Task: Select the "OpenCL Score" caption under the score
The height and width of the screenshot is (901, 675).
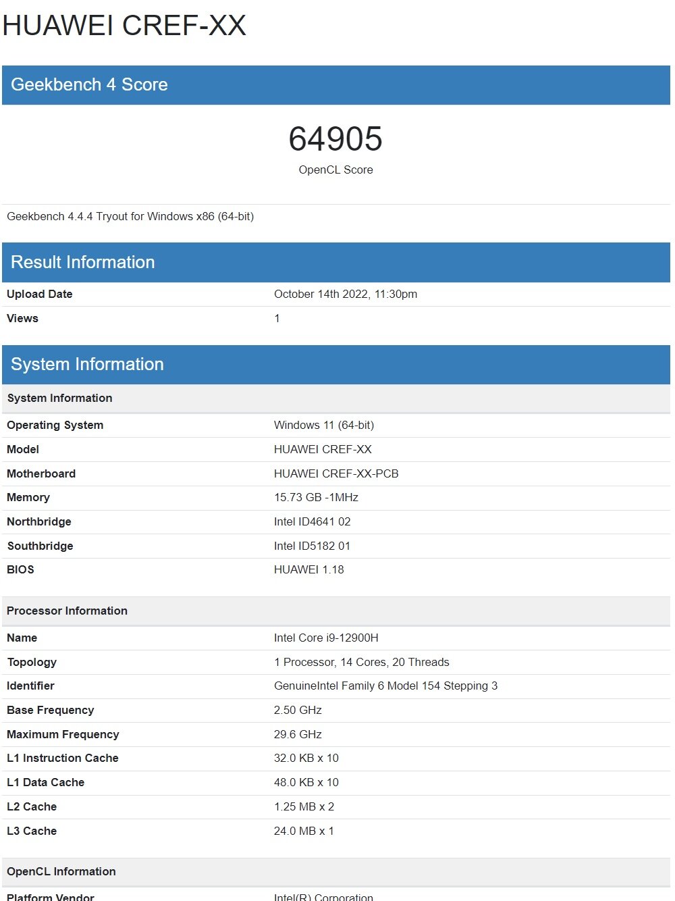Action: pyautogui.click(x=335, y=170)
